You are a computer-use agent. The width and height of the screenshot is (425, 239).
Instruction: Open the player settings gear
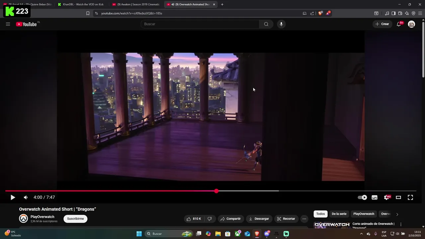click(387, 197)
